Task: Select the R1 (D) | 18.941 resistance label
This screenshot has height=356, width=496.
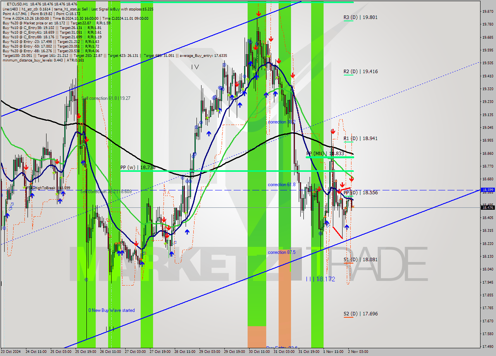Action: pyautogui.click(x=360, y=139)
